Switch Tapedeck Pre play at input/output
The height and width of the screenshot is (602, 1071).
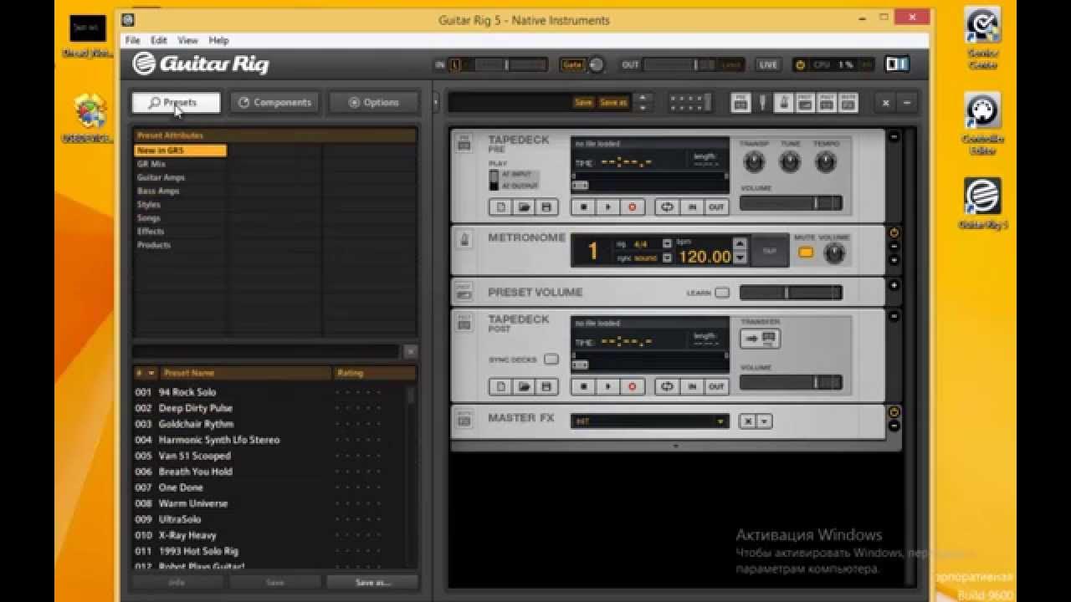[x=494, y=179]
